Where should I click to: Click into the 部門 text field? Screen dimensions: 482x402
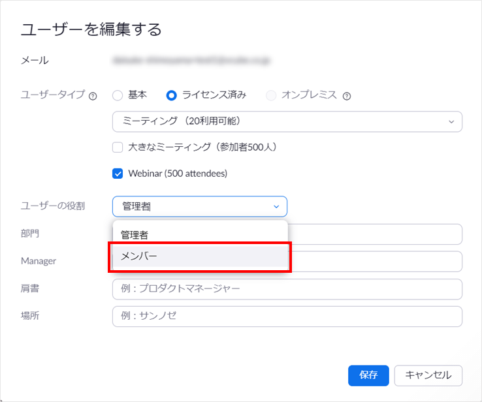[375, 234]
